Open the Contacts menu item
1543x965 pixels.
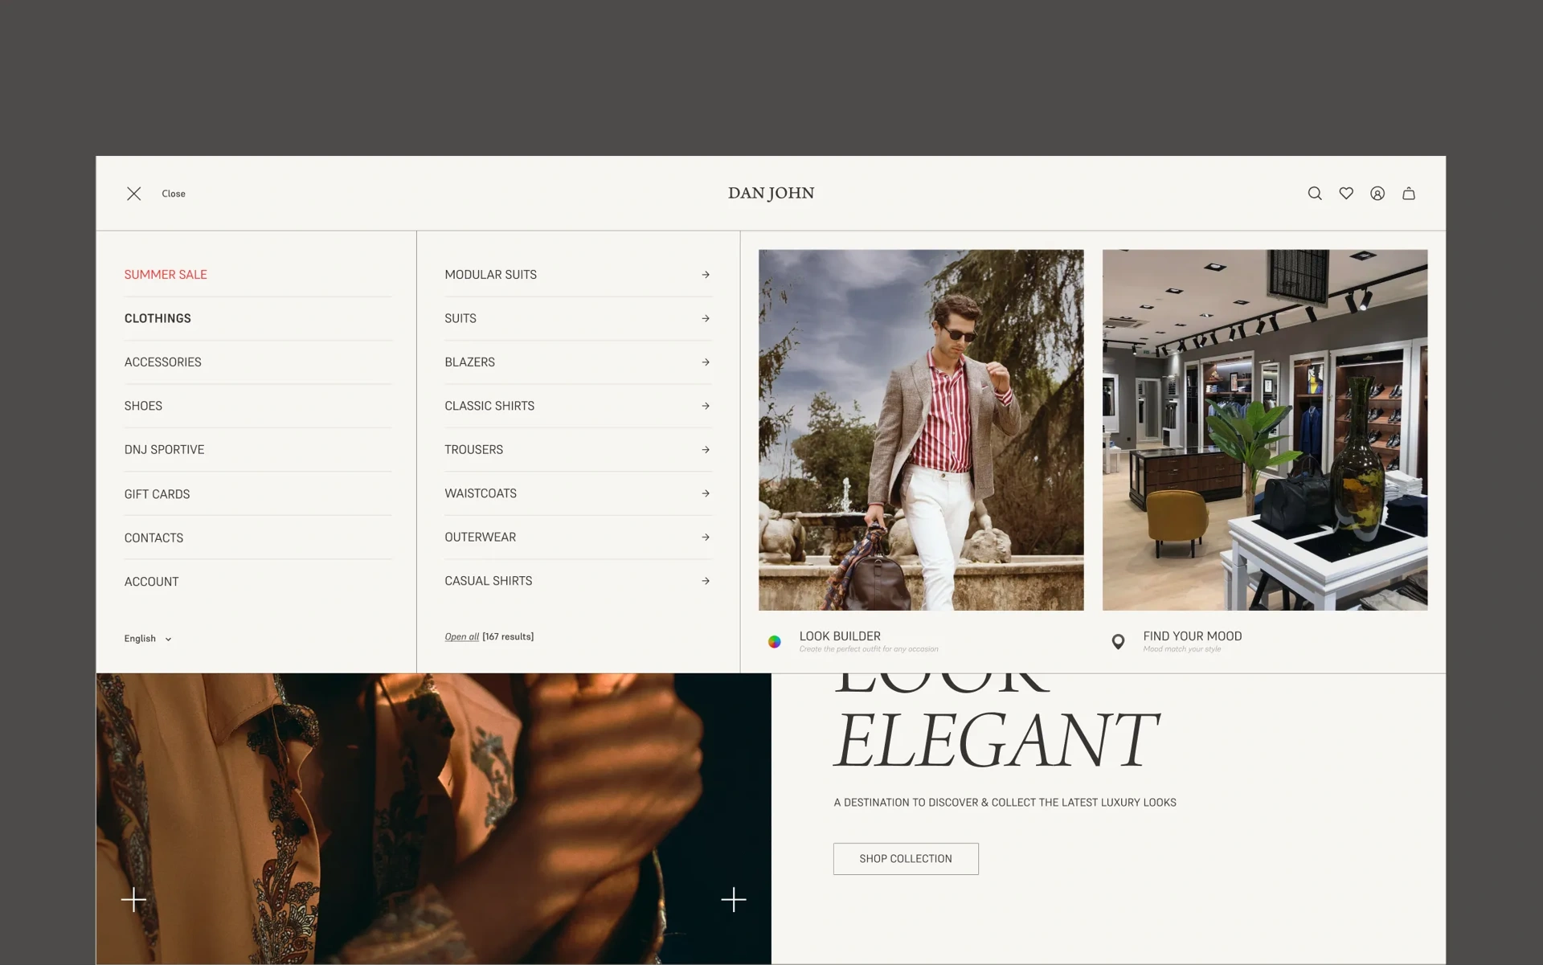tap(153, 538)
